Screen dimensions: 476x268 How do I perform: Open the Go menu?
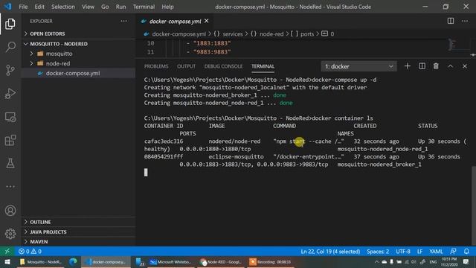pos(105,7)
